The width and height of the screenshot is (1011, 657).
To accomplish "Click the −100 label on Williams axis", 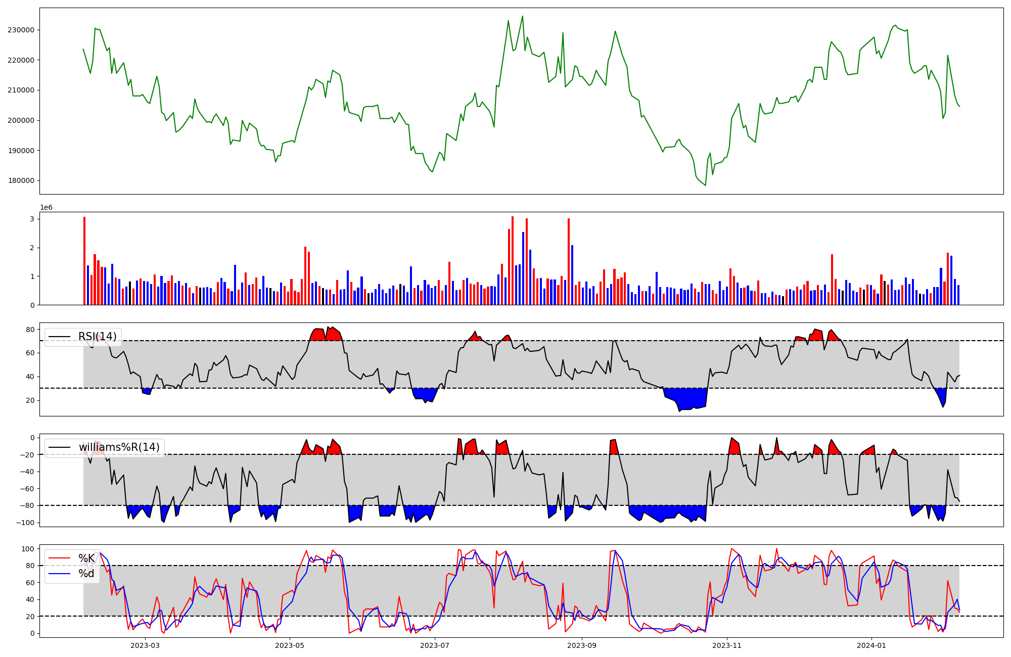I will point(25,523).
